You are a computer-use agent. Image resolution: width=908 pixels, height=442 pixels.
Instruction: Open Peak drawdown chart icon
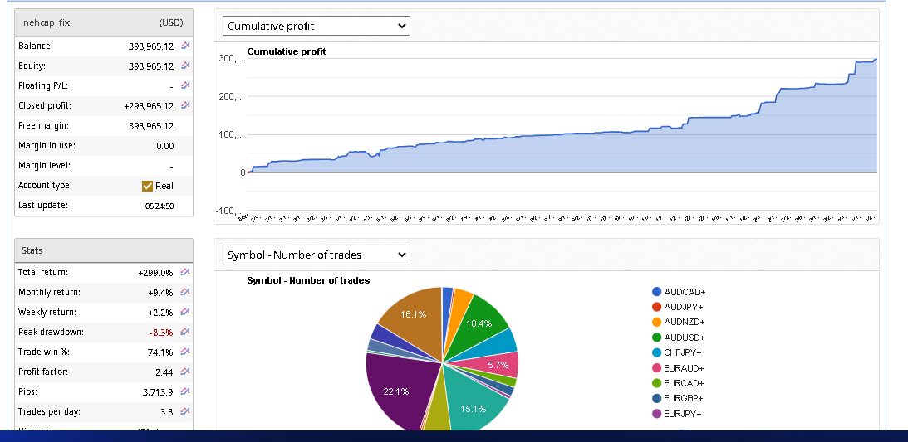[185, 332]
